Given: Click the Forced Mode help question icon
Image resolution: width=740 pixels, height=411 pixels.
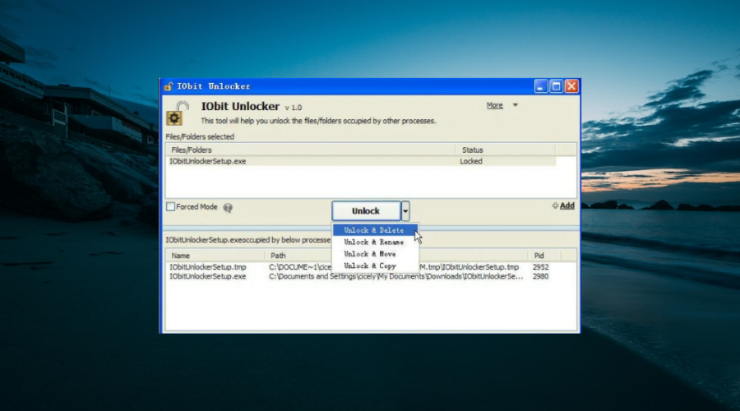Looking at the screenshot, I should pyautogui.click(x=228, y=208).
